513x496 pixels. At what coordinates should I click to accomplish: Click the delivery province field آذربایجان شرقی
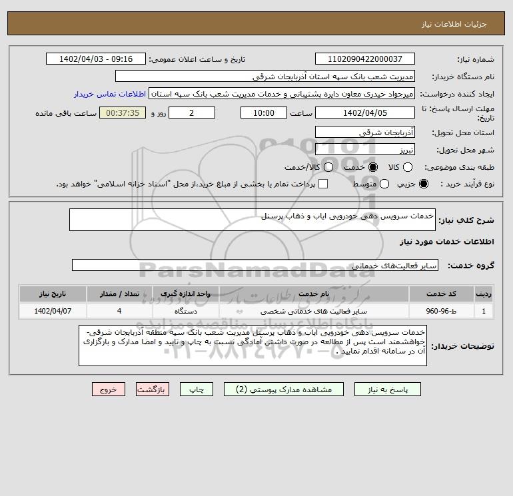[365, 132]
